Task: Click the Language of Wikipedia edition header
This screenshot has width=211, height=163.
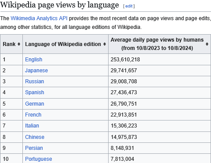Action: coord(63,44)
